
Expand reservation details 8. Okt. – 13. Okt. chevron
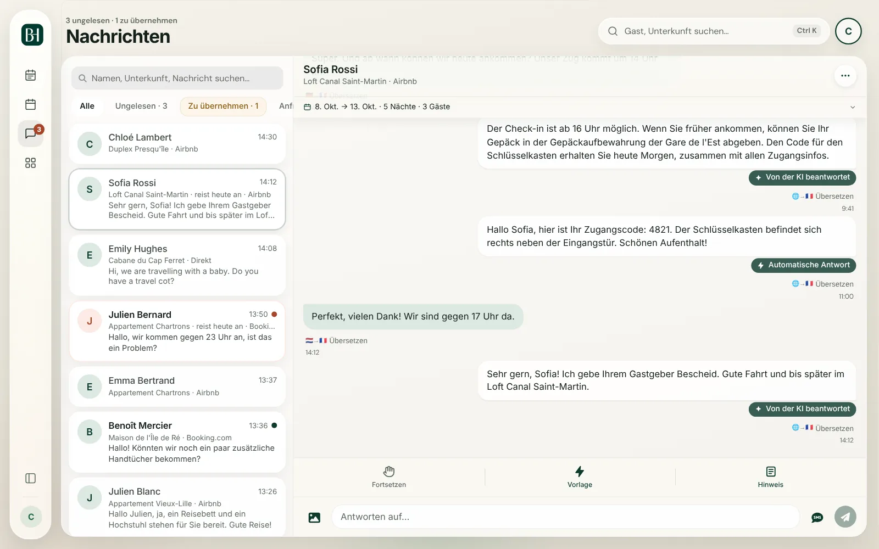(x=853, y=107)
